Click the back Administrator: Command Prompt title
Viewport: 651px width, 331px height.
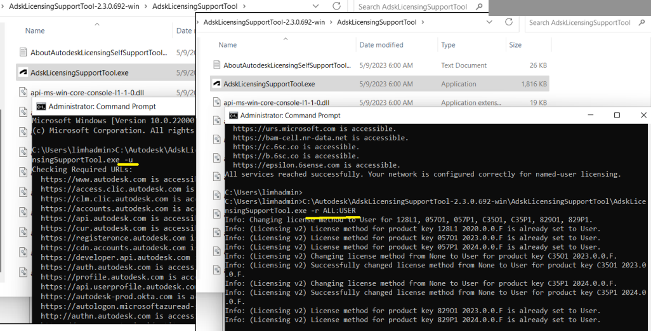pos(102,107)
